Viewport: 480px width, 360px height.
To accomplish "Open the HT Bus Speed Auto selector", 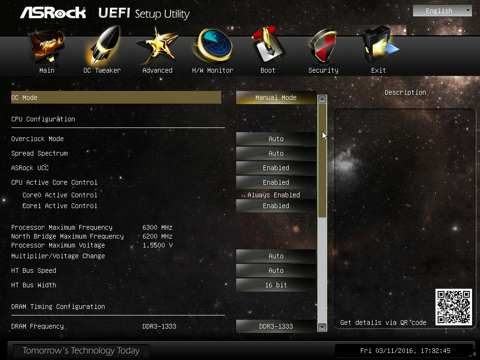I will click(276, 270).
